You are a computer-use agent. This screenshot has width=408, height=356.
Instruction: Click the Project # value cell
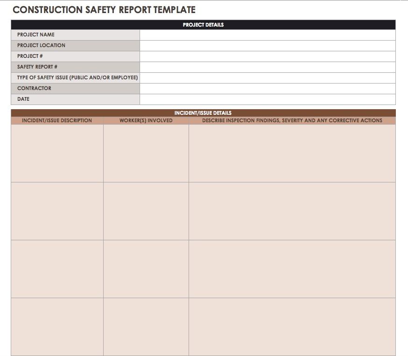pyautogui.click(x=267, y=56)
